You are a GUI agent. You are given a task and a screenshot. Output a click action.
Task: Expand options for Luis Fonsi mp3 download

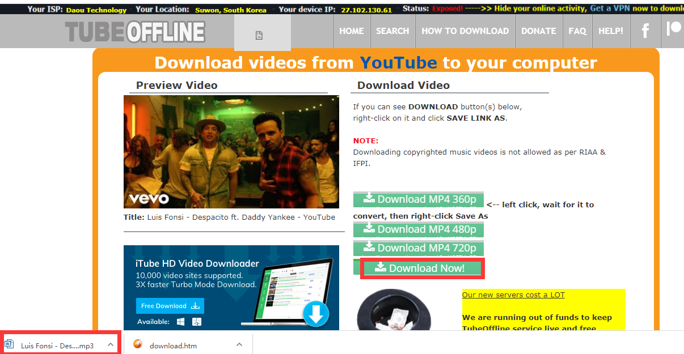[x=111, y=344]
